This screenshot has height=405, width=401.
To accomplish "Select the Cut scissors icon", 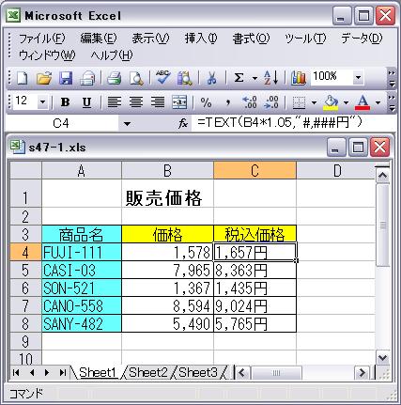I will coord(212,78).
